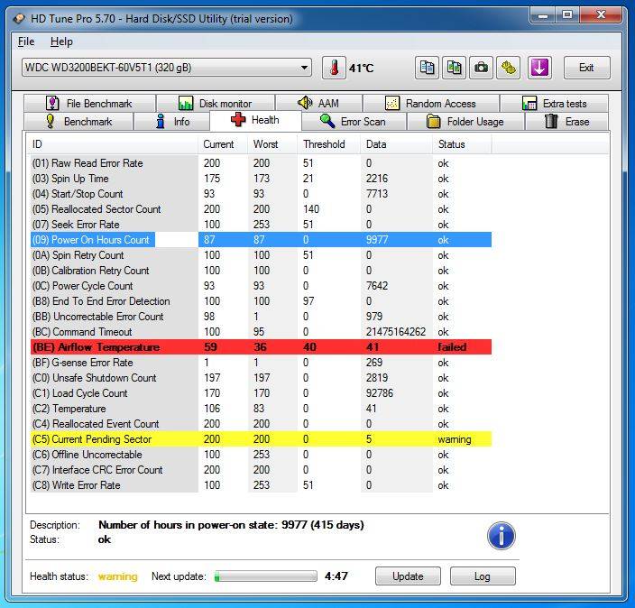Image resolution: width=635 pixels, height=608 pixels.
Task: Click the camera save screenshot icon
Action: (481, 68)
